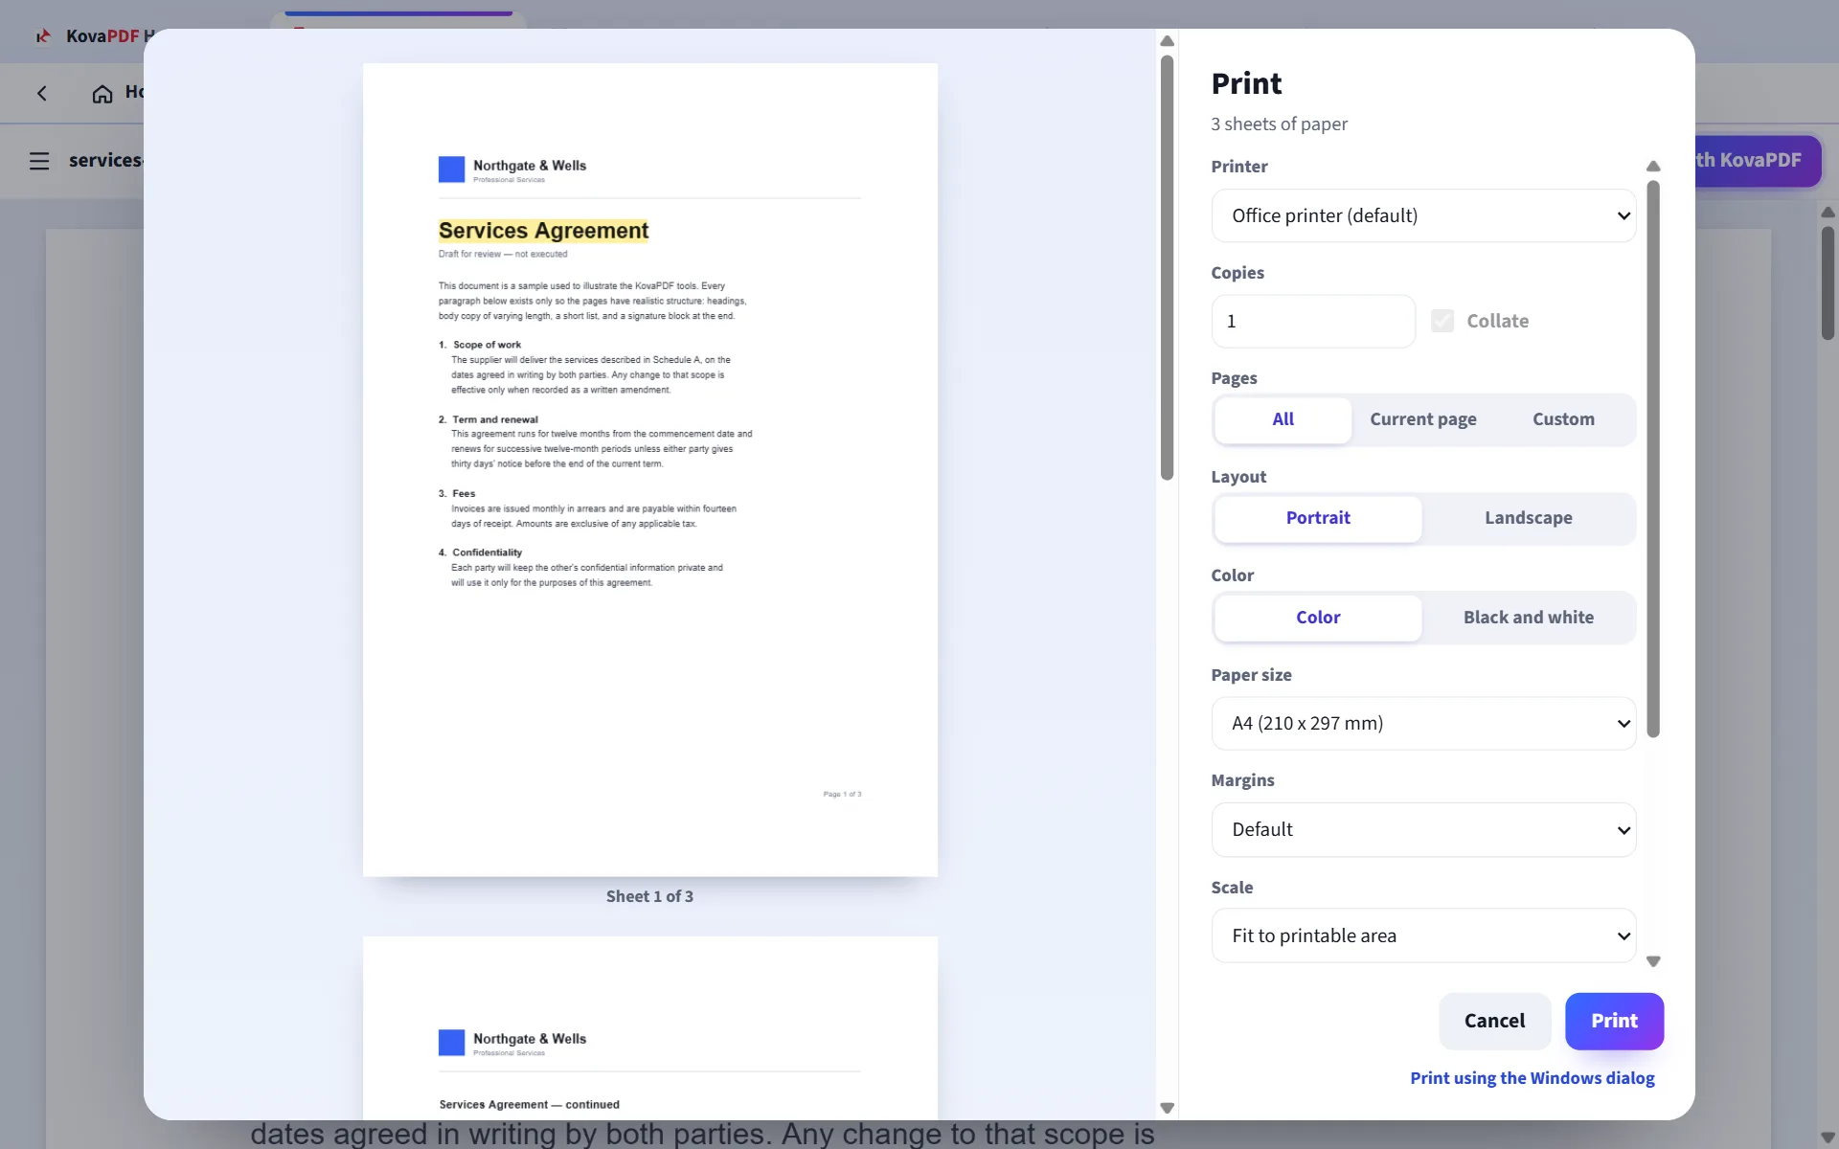
Task: Open the hamburger menu icon
Action: [x=39, y=161]
